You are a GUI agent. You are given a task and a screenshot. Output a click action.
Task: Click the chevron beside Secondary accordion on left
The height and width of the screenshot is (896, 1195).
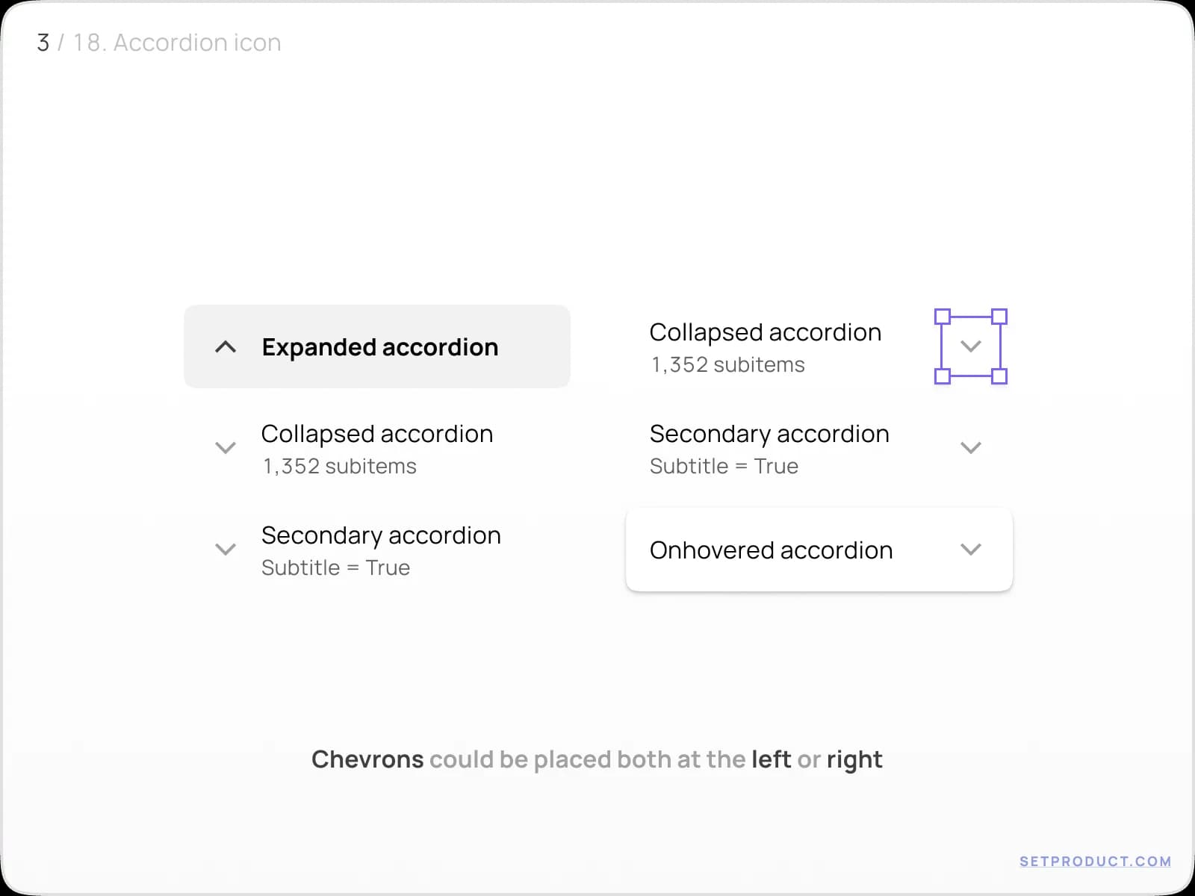point(226,549)
